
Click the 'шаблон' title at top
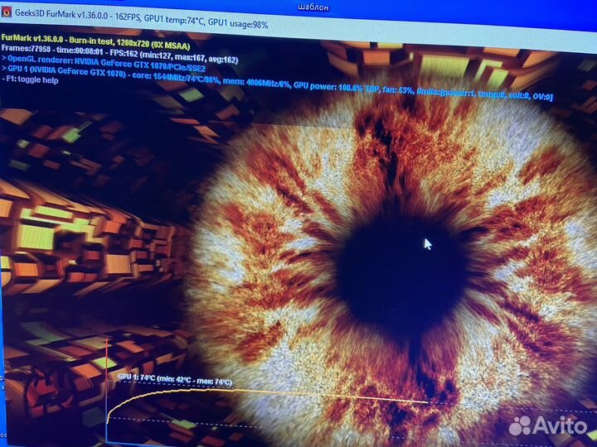point(313,7)
